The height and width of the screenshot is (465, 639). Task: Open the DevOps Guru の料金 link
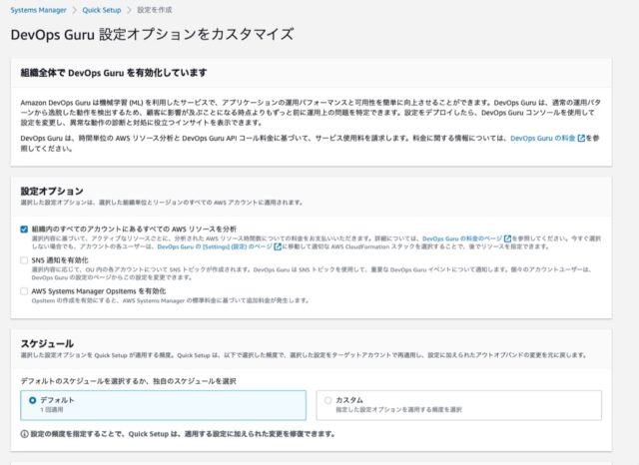point(542,139)
